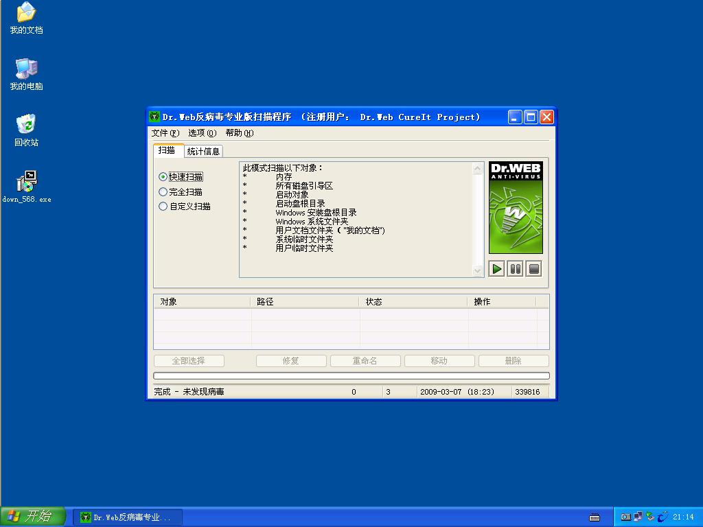Maximize the Dr.Web scanner window
Viewport: 703px width, 527px height.
click(531, 117)
